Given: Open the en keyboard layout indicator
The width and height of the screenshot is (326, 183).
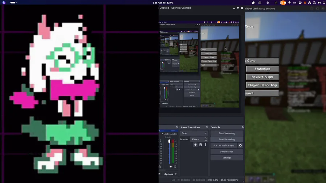Looking at the screenshot, I should [295, 3].
